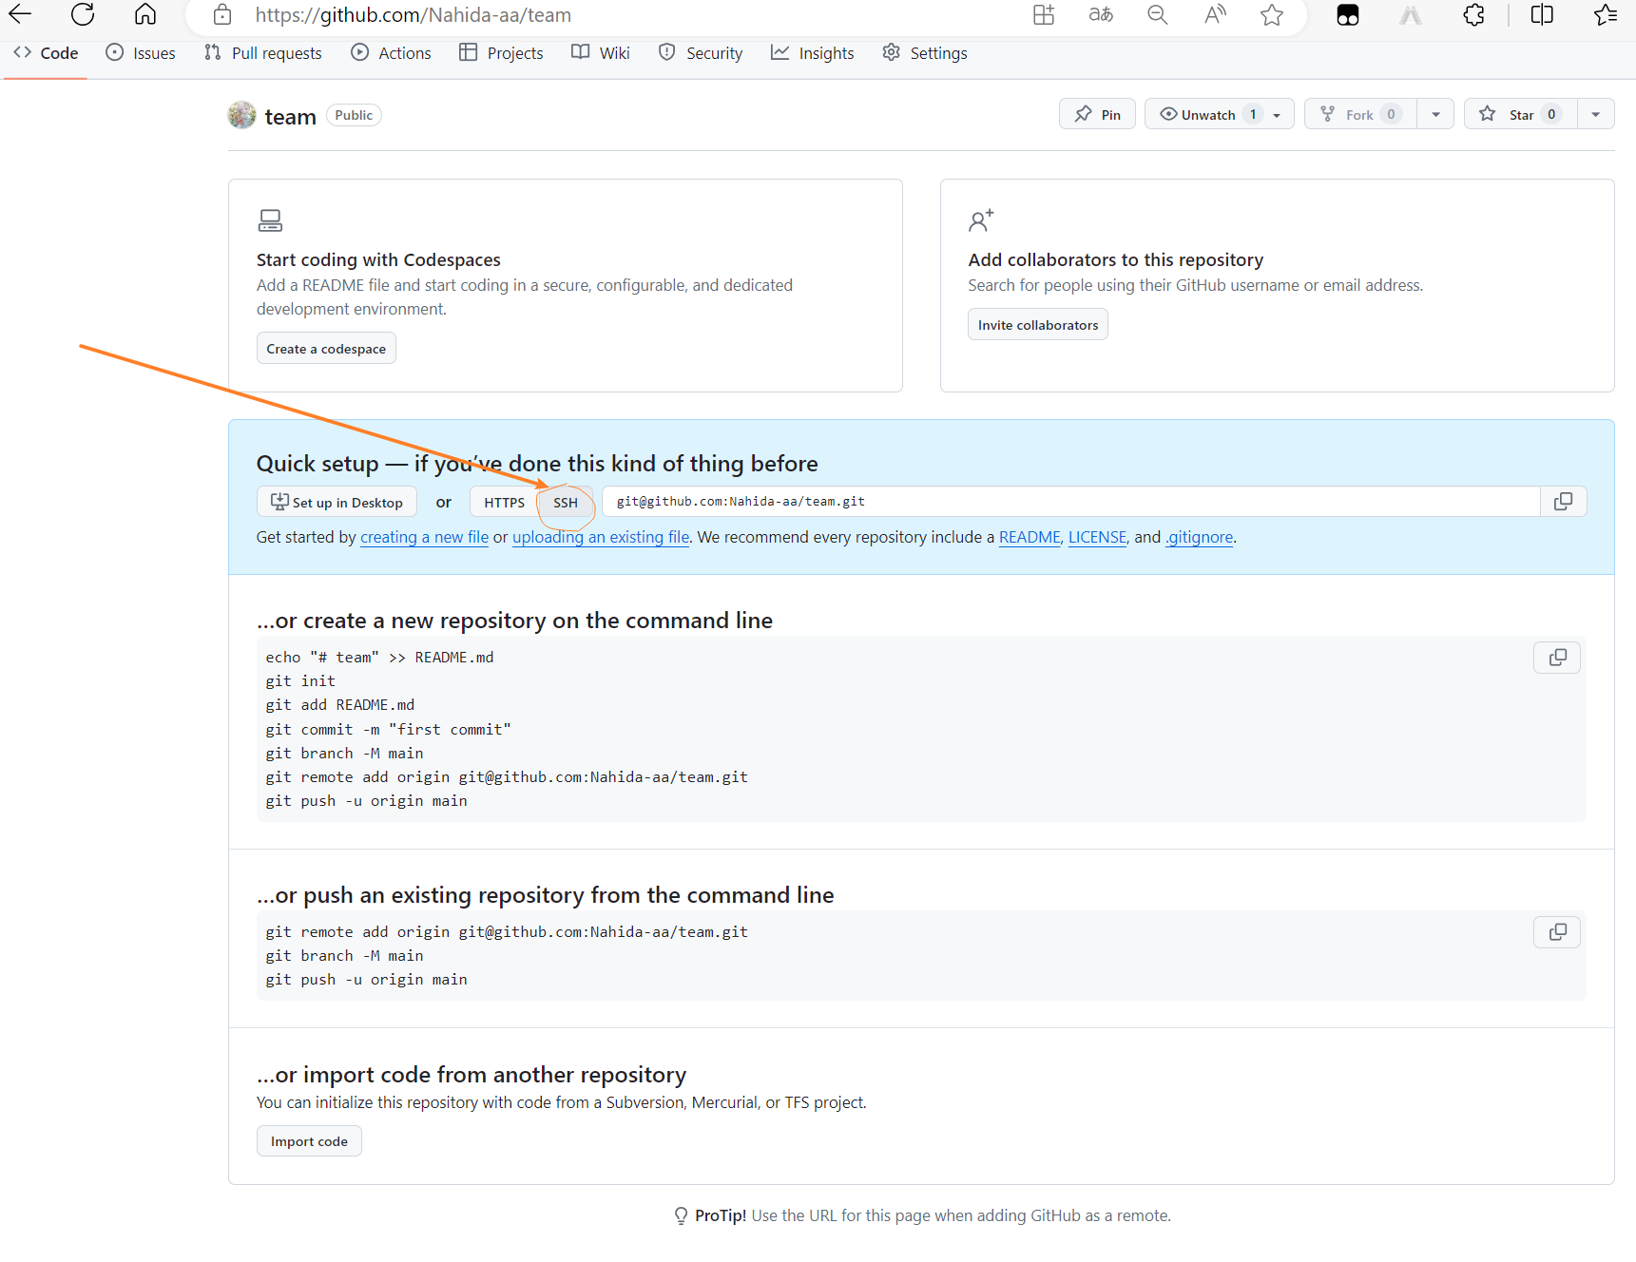The image size is (1636, 1262).
Task: Click the 'git push -u origin main' line under create new repository
Action: 366,801
